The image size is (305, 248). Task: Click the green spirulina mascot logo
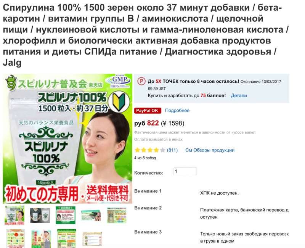[11, 83]
